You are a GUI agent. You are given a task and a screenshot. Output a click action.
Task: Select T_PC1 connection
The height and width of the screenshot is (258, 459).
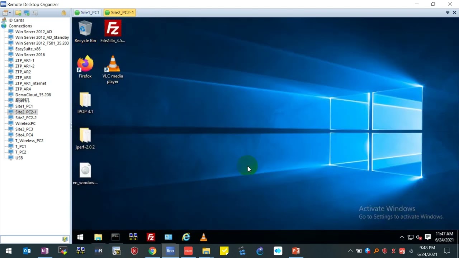click(x=20, y=147)
